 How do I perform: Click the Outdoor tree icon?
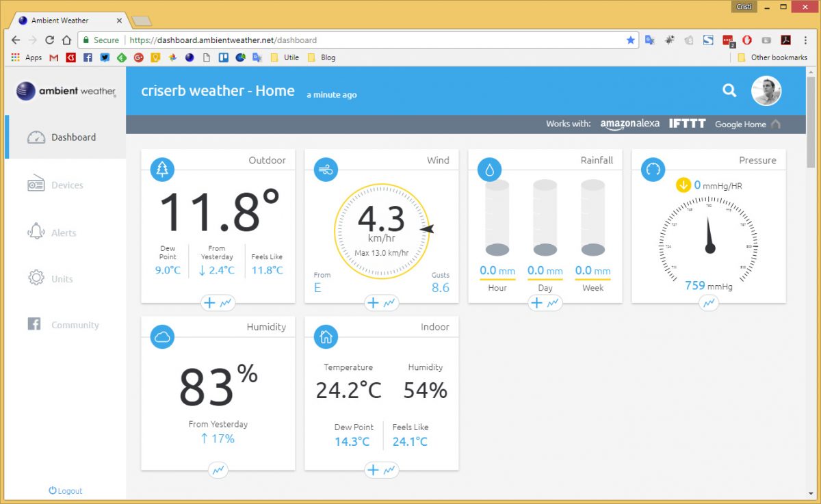click(x=162, y=170)
